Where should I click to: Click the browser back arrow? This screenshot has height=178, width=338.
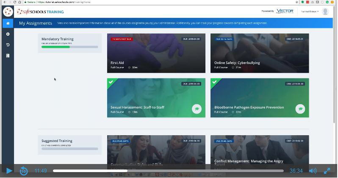5,2
